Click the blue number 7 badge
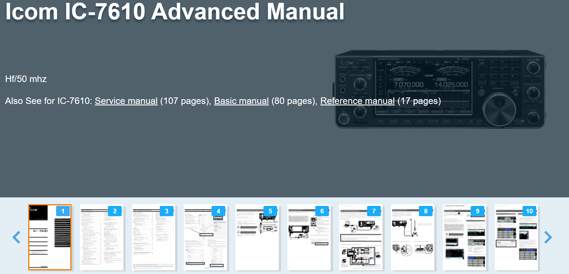Image resolution: width=569 pixels, height=274 pixels. (374, 211)
